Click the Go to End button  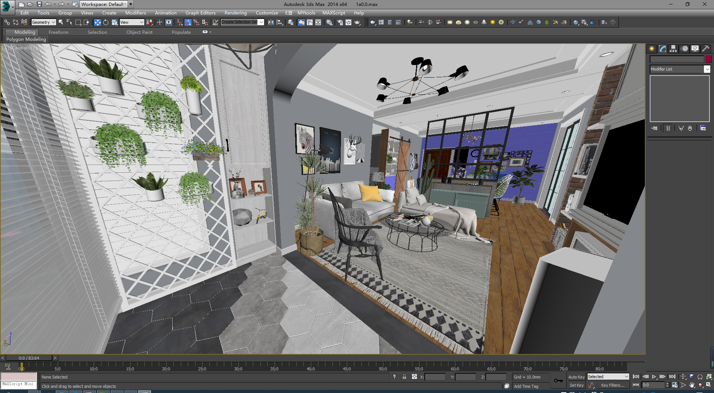click(x=672, y=377)
